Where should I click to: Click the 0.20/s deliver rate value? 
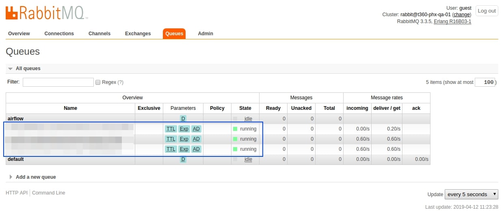click(x=394, y=129)
